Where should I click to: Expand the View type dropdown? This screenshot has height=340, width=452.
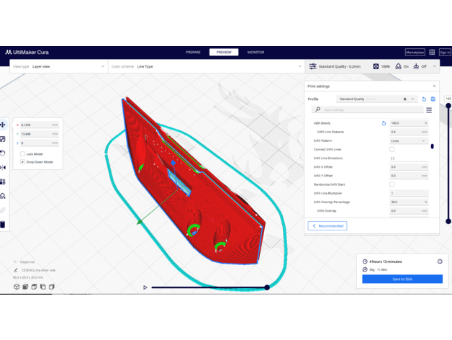point(58,66)
